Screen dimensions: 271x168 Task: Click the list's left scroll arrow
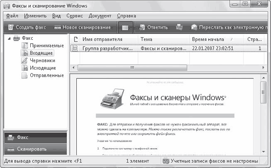[74, 68]
